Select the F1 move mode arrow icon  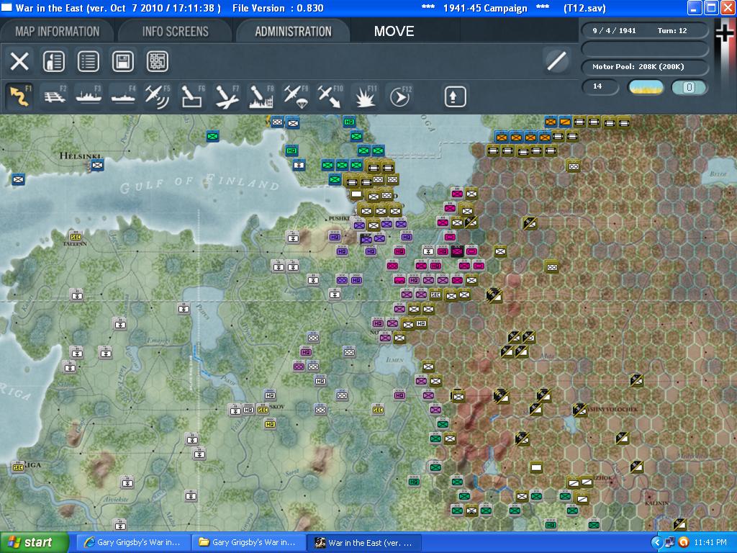pyautogui.click(x=19, y=96)
